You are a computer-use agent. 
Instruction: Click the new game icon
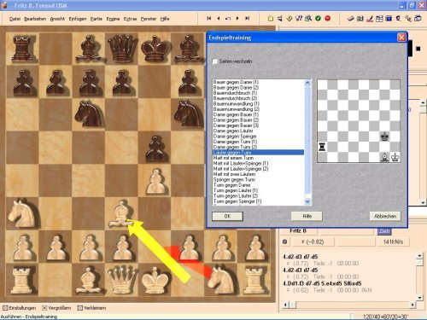click(x=271, y=19)
